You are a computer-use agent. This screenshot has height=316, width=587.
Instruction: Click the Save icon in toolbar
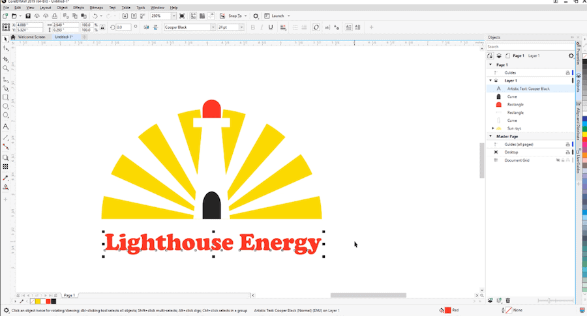point(28,16)
